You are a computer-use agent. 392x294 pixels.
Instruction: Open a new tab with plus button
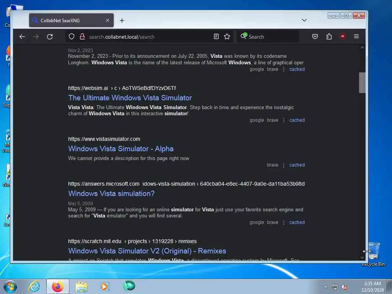click(x=122, y=21)
